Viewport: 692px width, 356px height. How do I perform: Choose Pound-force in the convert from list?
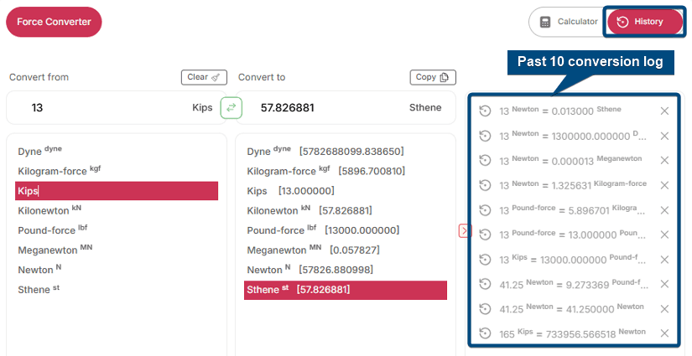tap(49, 230)
